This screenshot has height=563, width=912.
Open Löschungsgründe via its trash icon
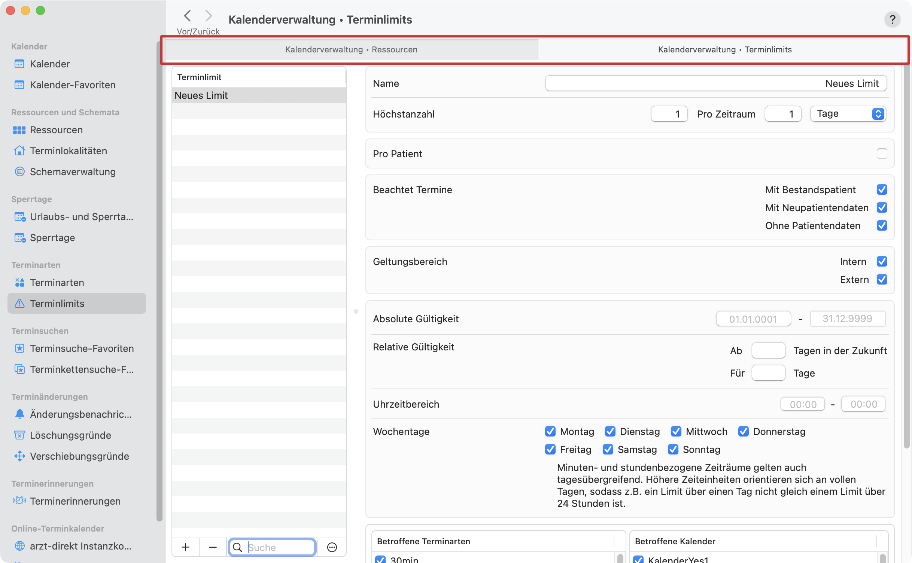[x=19, y=435]
